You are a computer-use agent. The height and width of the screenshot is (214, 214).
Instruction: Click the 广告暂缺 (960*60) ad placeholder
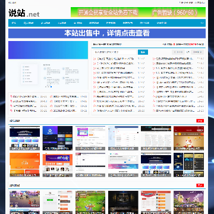(x=175, y=12)
